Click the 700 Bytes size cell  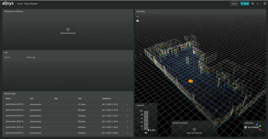pyautogui.click(x=82, y=116)
